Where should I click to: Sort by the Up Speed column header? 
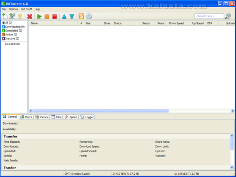[x=195, y=23]
